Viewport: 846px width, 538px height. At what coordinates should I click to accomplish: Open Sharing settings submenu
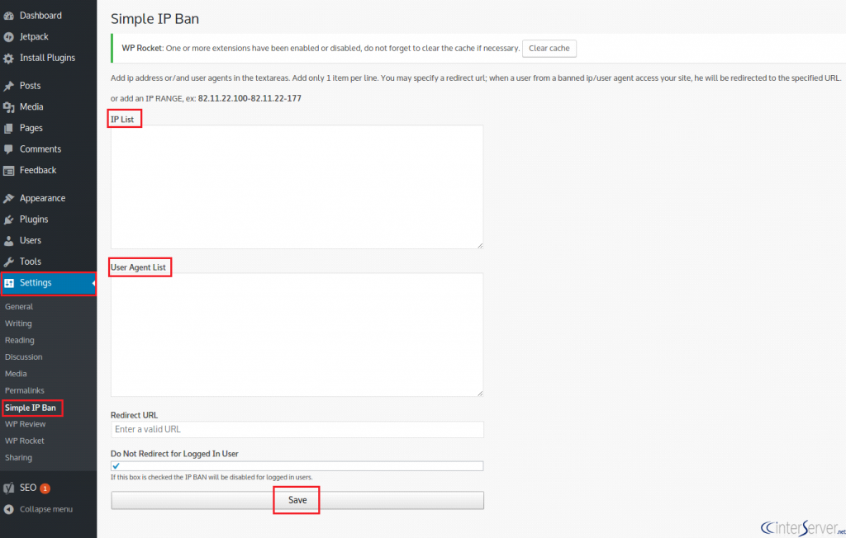[x=18, y=458]
